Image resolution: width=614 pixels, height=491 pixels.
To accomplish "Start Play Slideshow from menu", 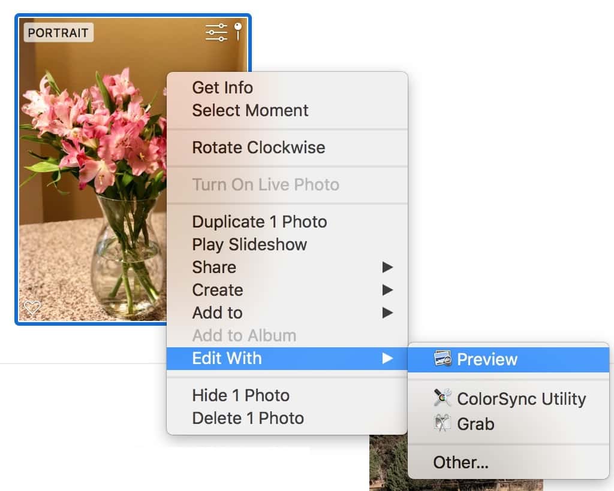I will pos(249,244).
